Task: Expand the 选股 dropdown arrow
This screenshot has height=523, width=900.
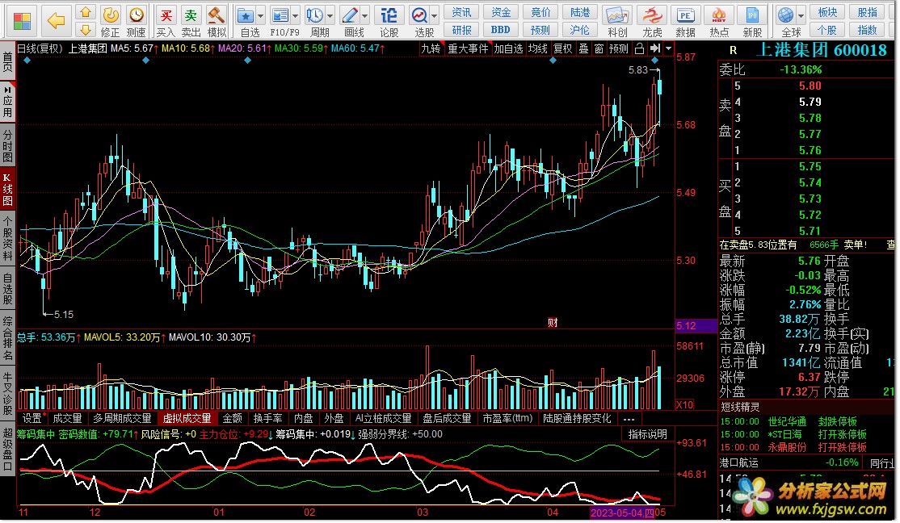Action: click(435, 16)
